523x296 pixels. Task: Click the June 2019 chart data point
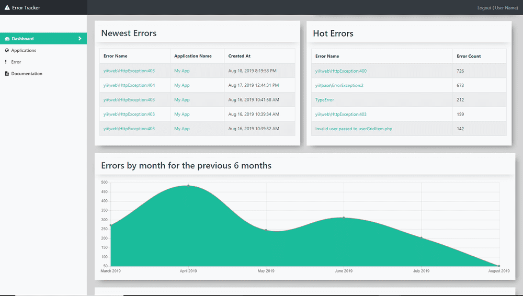[344, 218]
